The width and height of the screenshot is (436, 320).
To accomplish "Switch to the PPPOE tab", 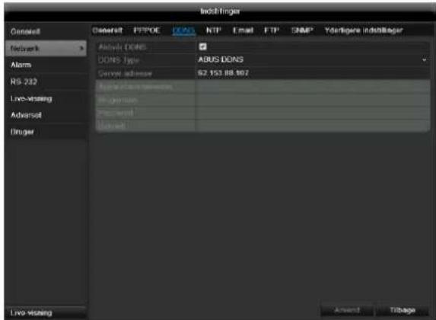I will click(147, 30).
